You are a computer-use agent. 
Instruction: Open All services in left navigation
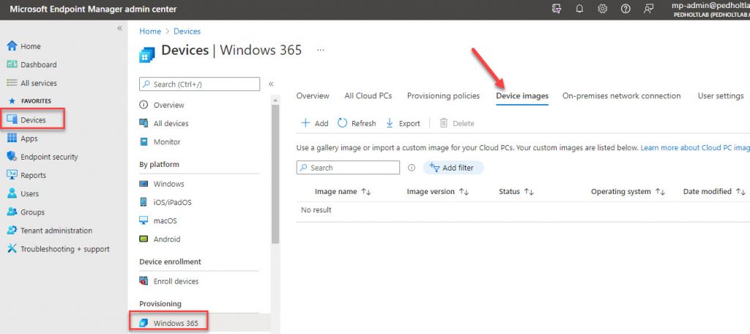(x=38, y=83)
